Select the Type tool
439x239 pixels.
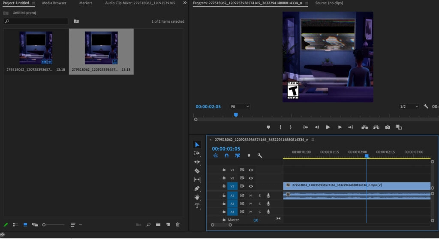click(x=197, y=206)
